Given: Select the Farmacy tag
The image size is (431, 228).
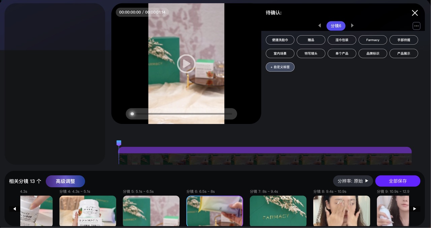Looking at the screenshot, I should click(x=372, y=40).
